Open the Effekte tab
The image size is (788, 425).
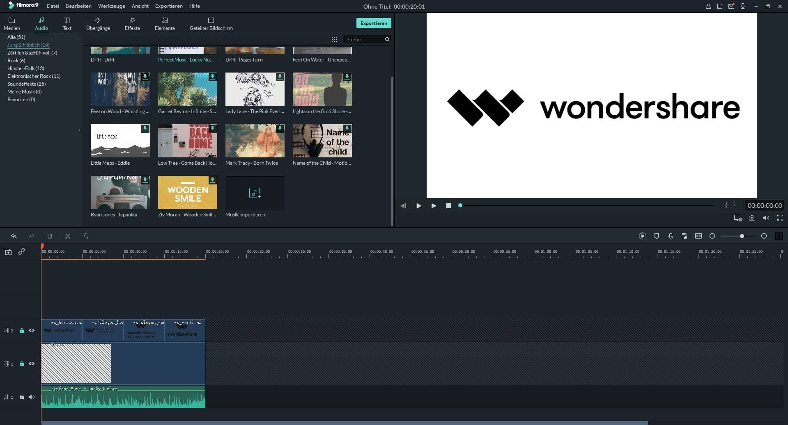pos(132,24)
